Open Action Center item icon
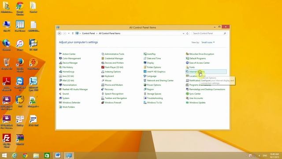The image size is (282, 159). pyautogui.click(x=60, y=54)
